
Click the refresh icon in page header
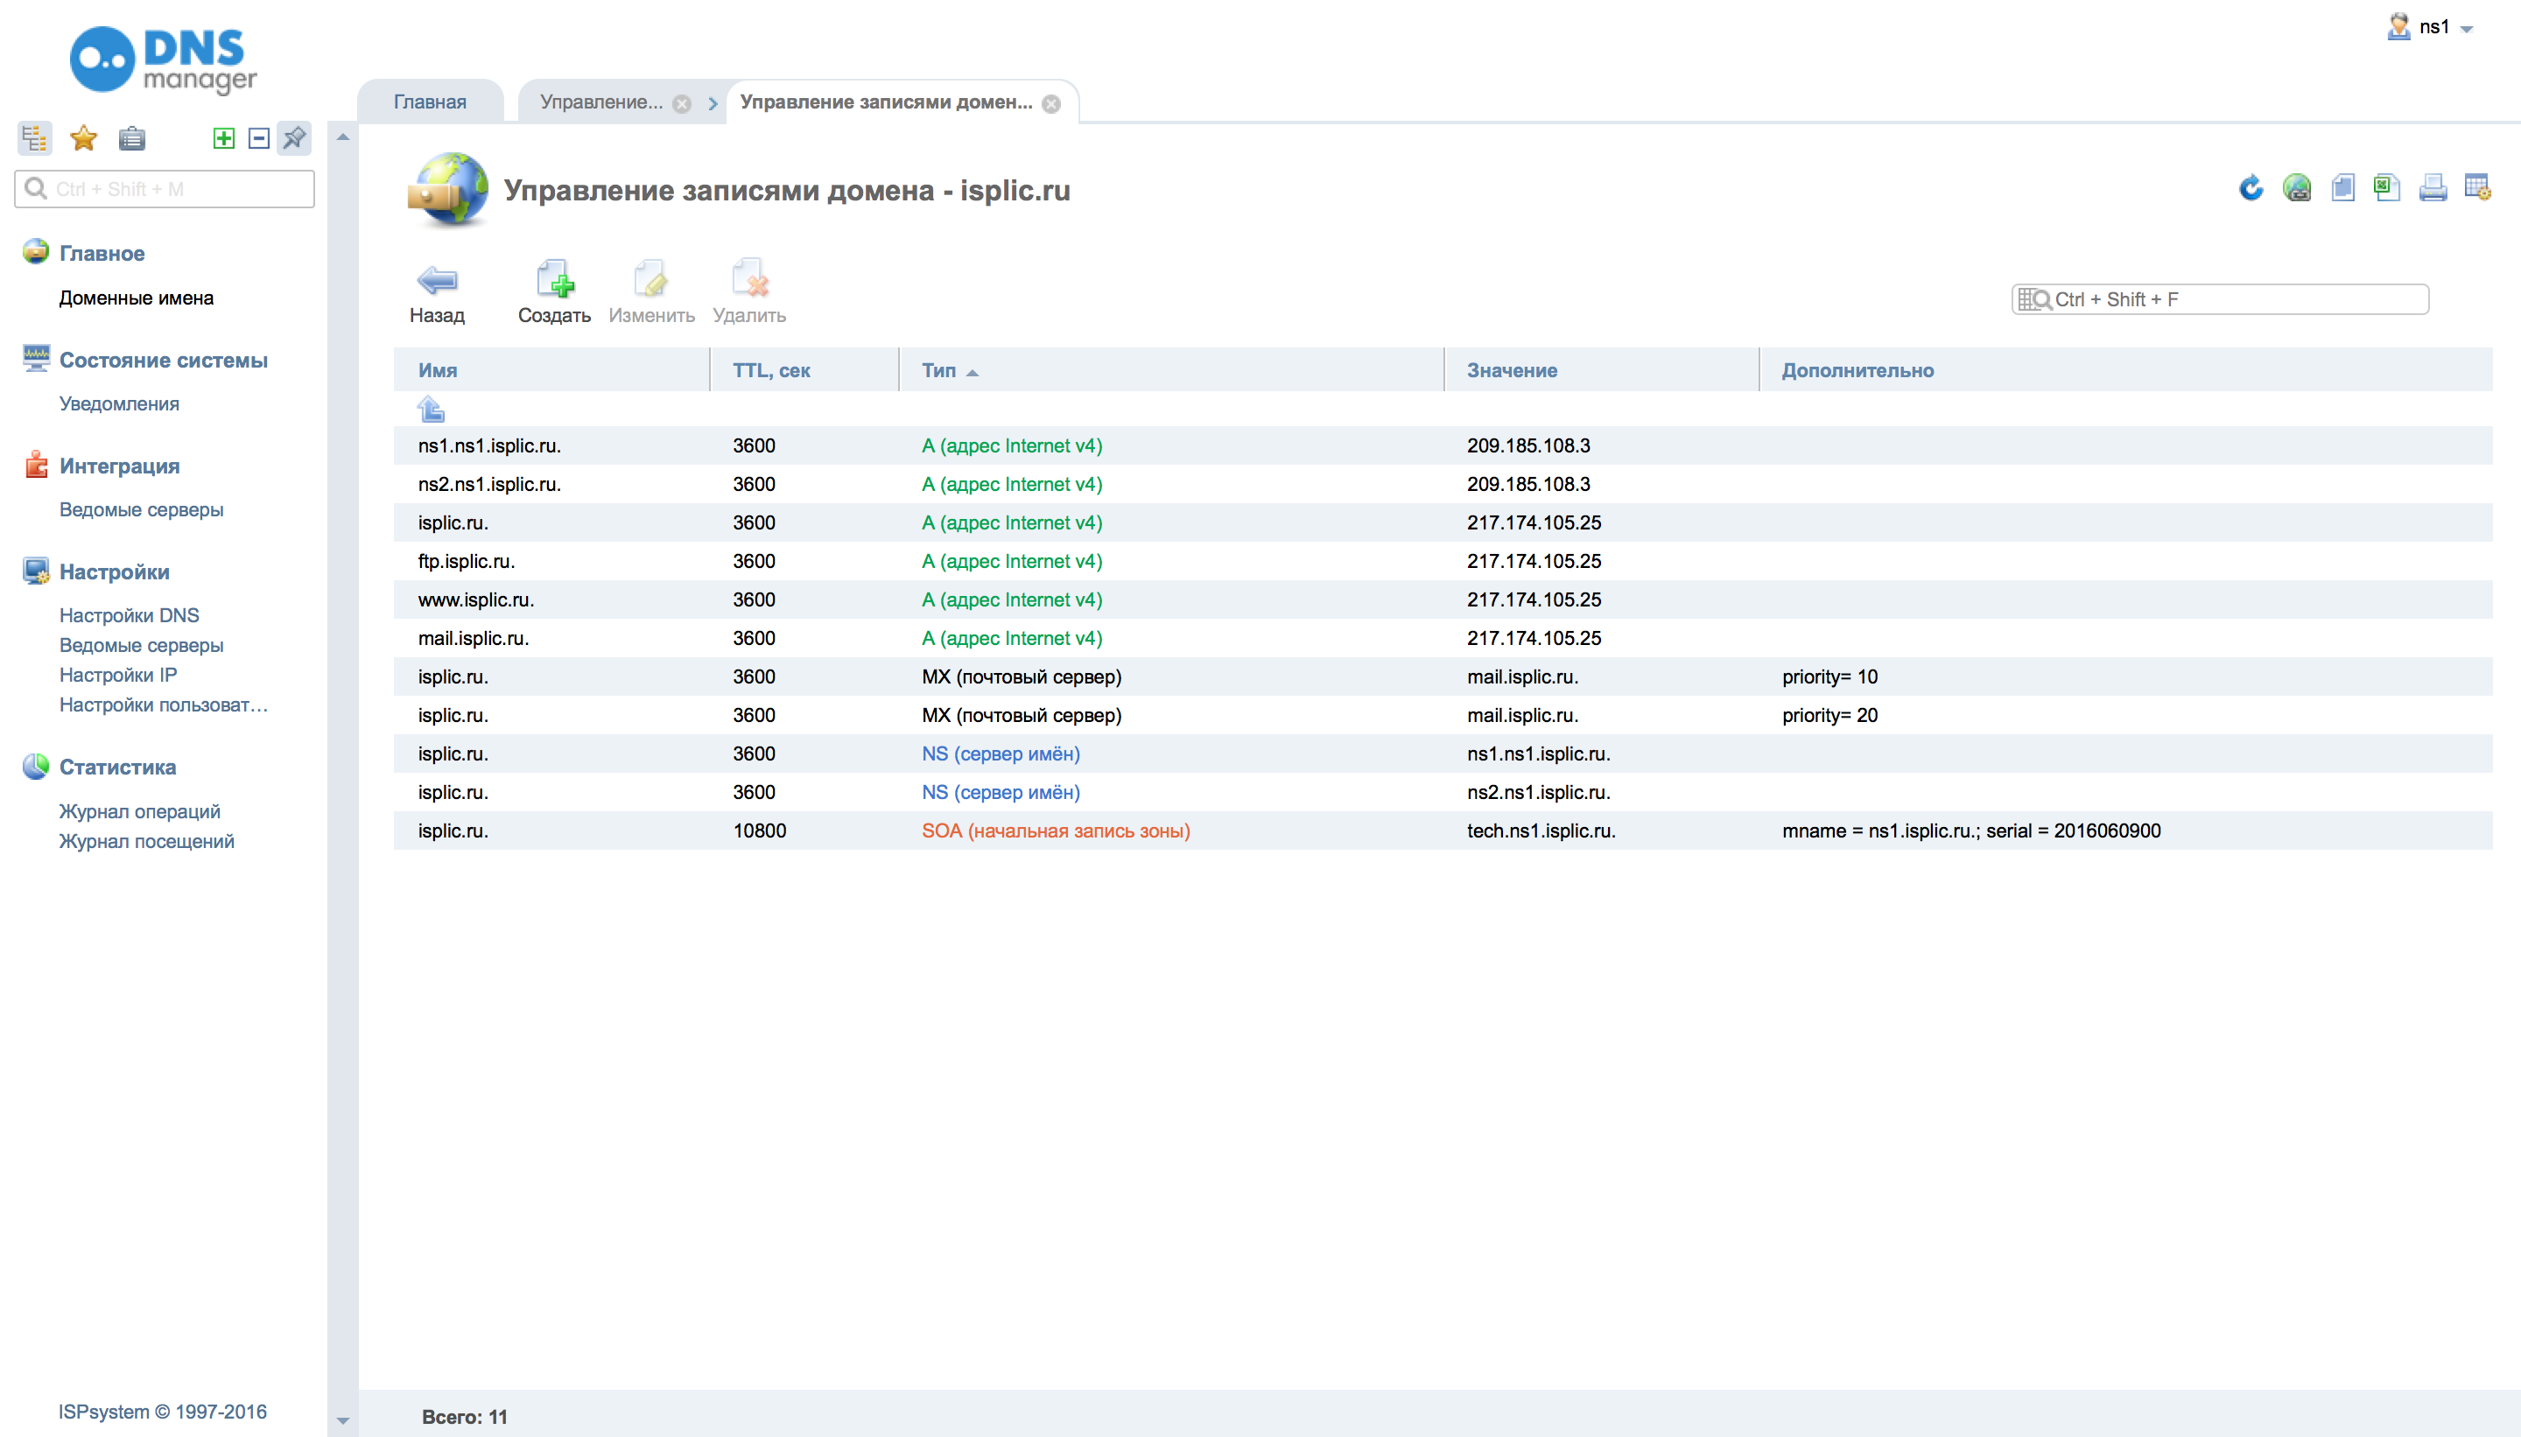(x=2251, y=187)
